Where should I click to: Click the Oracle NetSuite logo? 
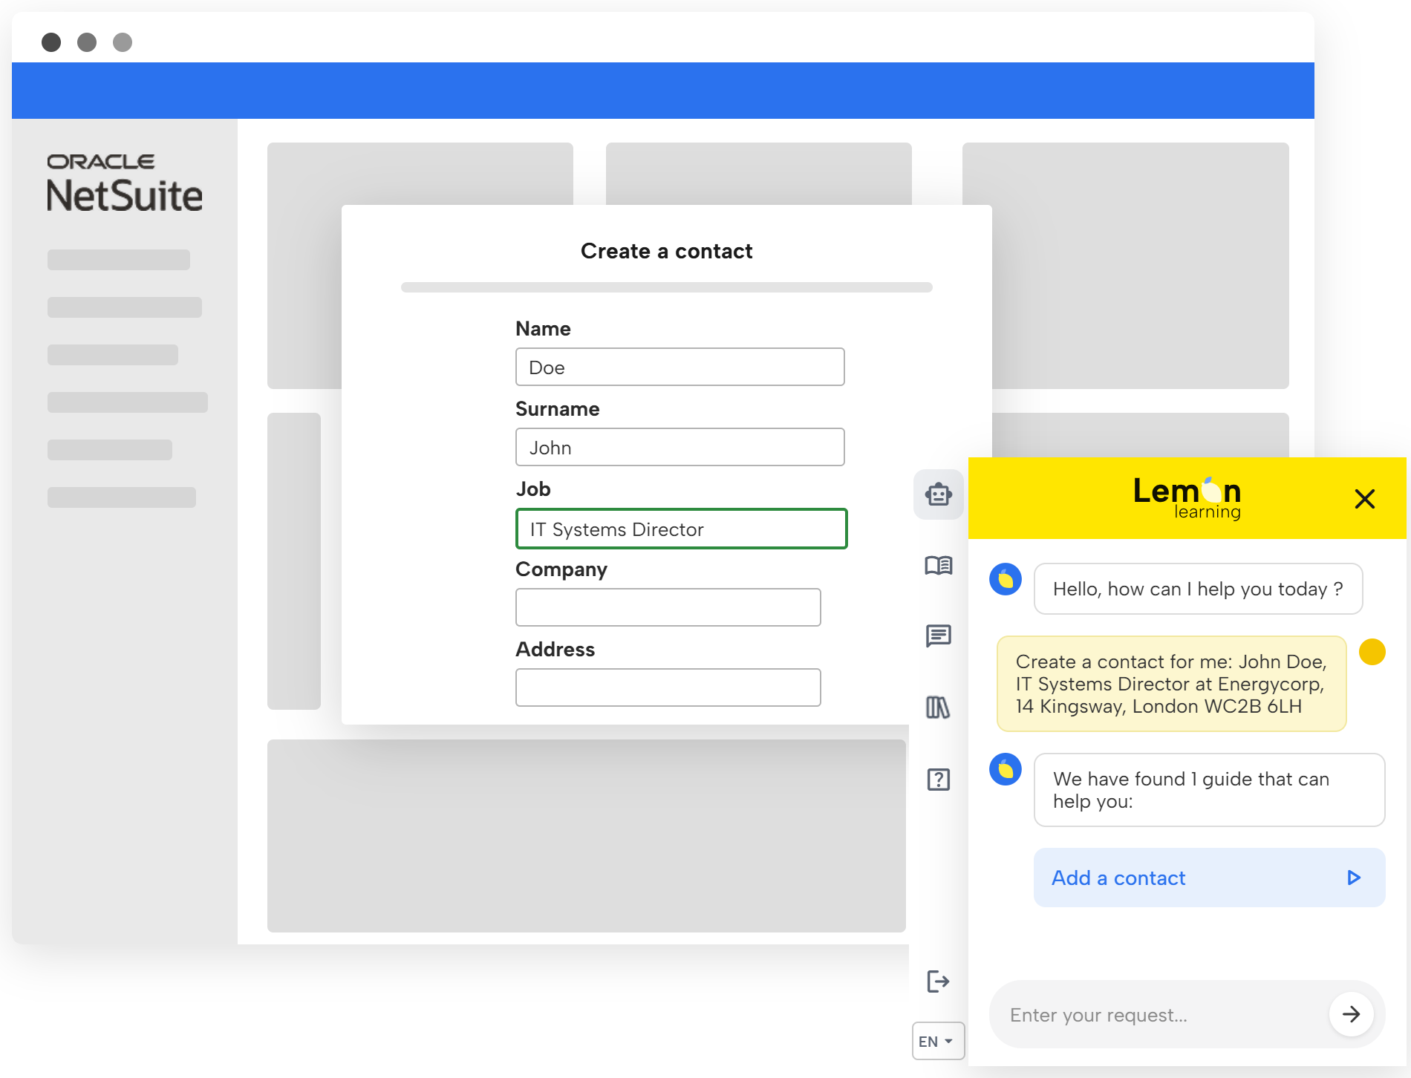click(x=124, y=183)
